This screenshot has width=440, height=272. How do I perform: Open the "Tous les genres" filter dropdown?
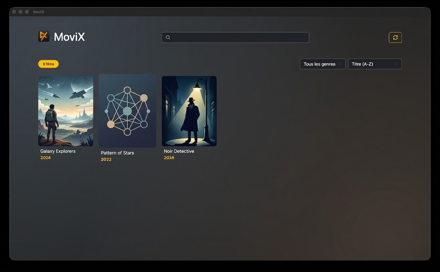(322, 64)
